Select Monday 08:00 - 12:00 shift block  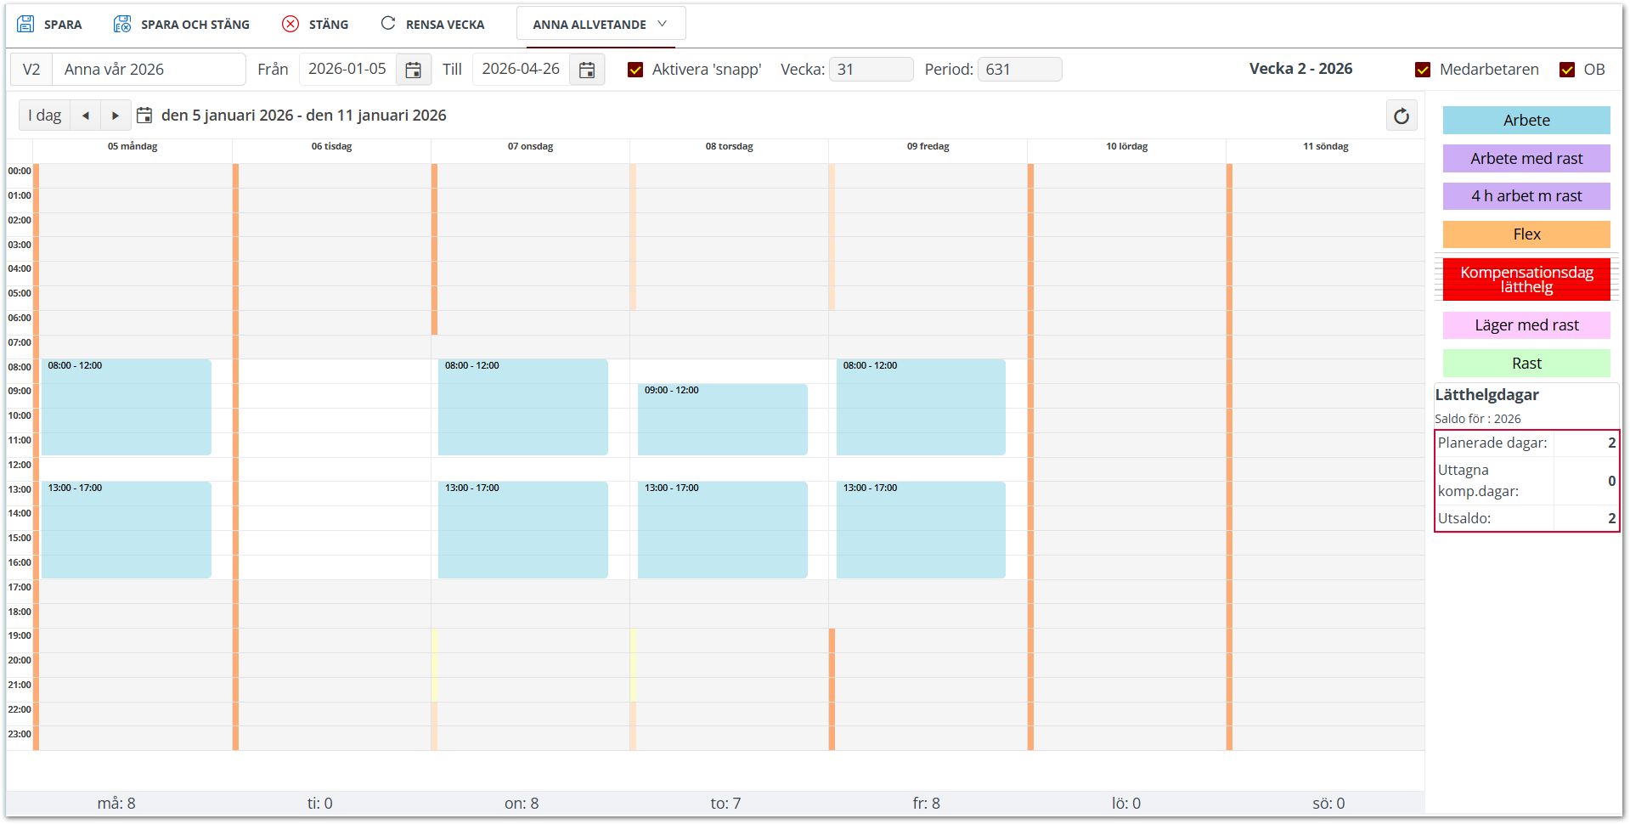(127, 407)
